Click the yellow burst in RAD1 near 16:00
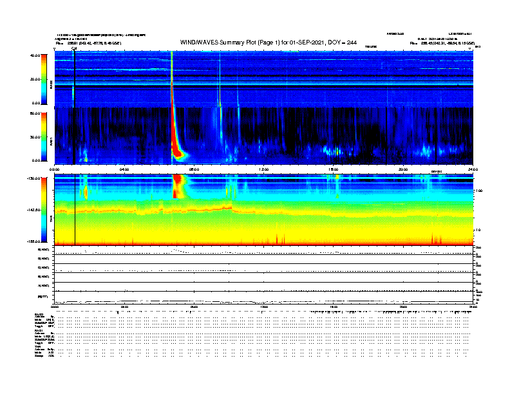Image resolution: width=510 pixels, height=394 pixels. click(x=337, y=151)
